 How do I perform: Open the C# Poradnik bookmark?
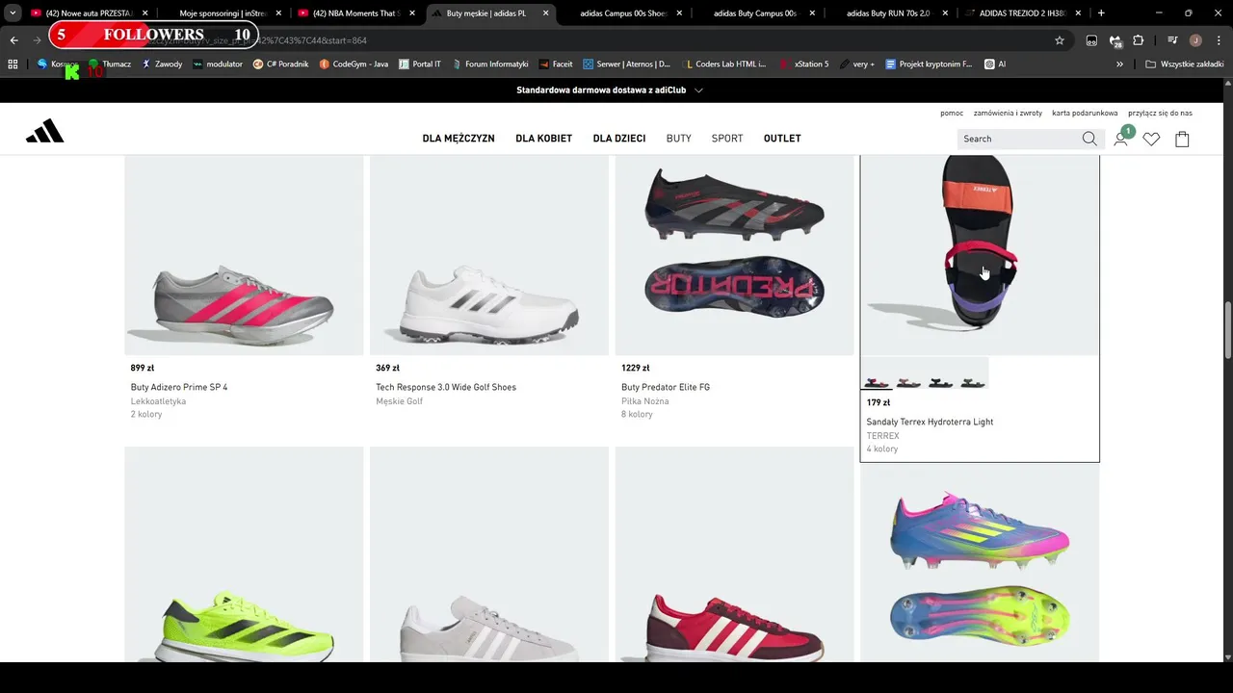[x=280, y=64]
